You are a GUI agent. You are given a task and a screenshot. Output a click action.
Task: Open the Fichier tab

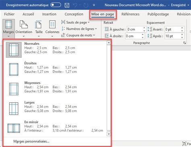pos(9,14)
